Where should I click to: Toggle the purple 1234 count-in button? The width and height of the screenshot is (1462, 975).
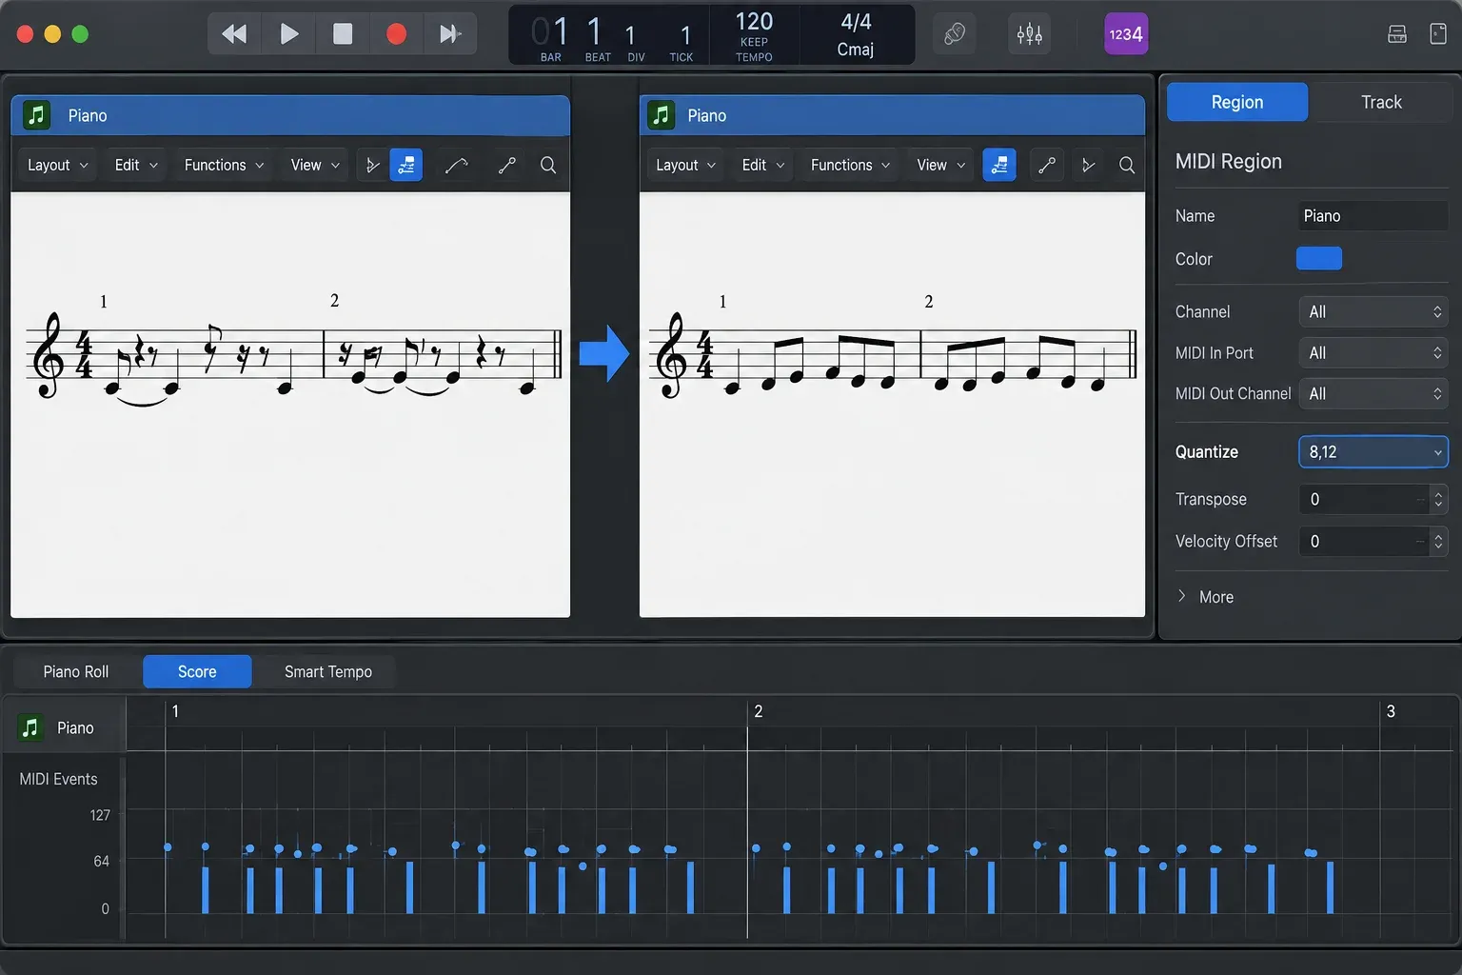1126,34
